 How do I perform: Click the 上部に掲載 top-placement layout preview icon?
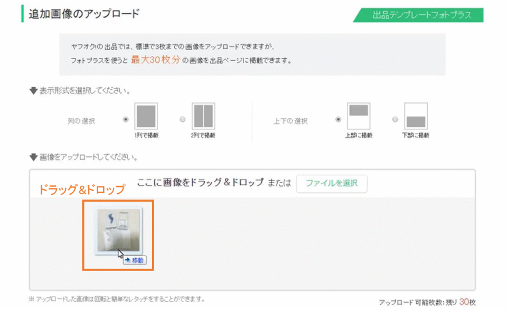358,115
